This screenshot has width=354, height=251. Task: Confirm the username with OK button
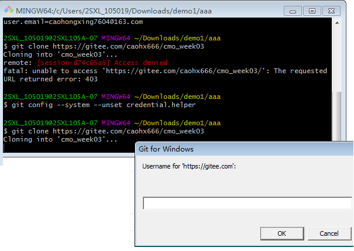[282, 233]
